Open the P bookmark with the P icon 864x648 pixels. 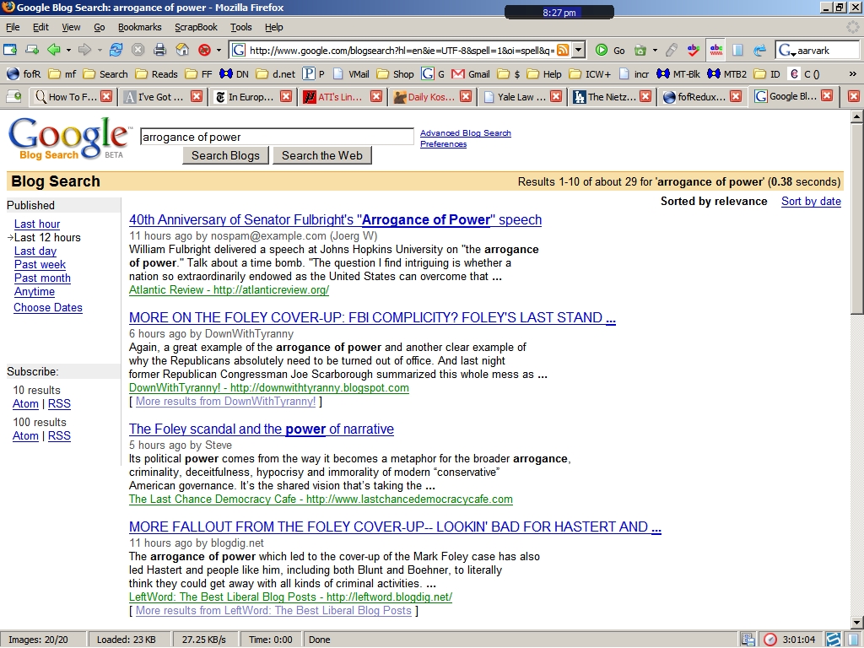point(314,74)
